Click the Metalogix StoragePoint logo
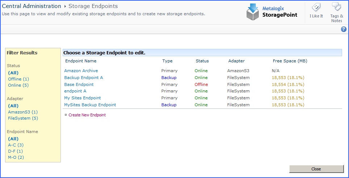This screenshot has width=349, height=178. coord(272,12)
